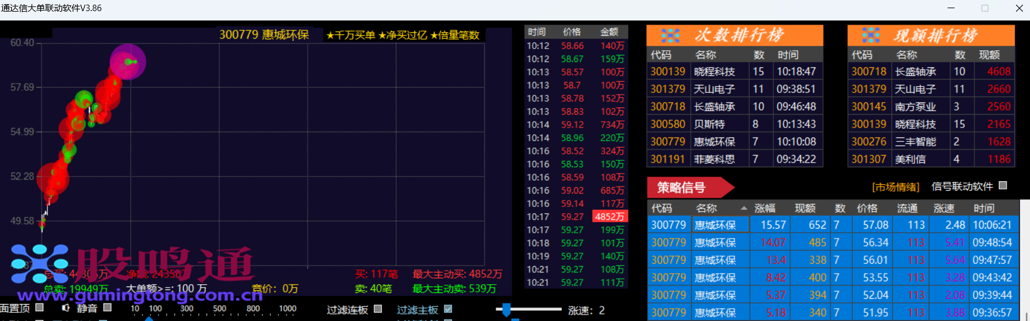1030x321 pixels.
Task: Click the 1000 mark on the 大单额 scale
Action: pyautogui.click(x=288, y=309)
